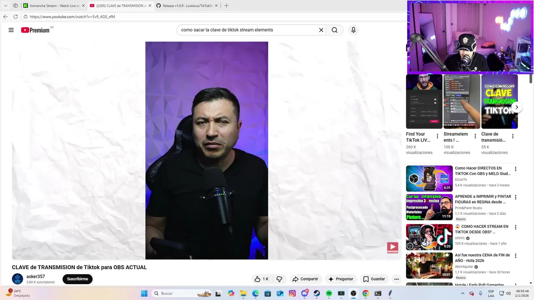Open Instagram from taskbar

pos(292,293)
